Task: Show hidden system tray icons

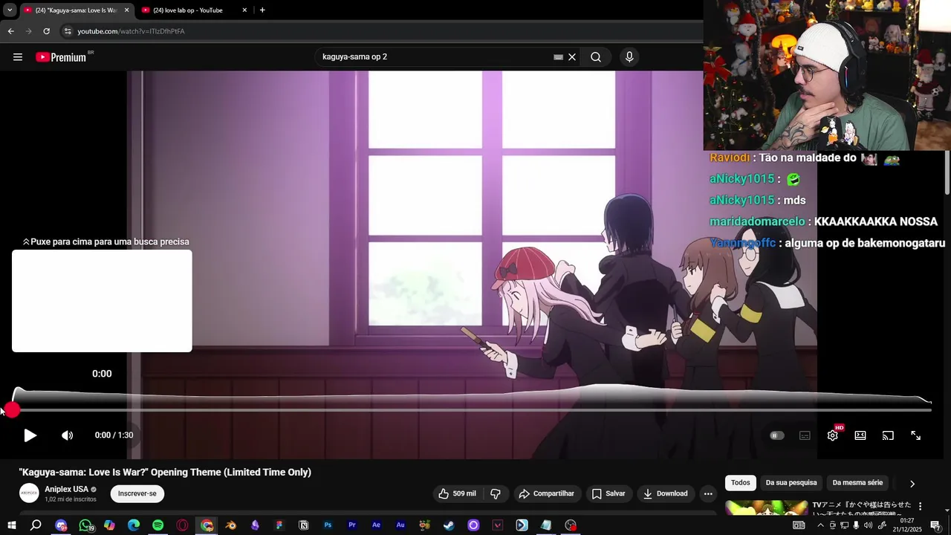Action: pyautogui.click(x=820, y=525)
